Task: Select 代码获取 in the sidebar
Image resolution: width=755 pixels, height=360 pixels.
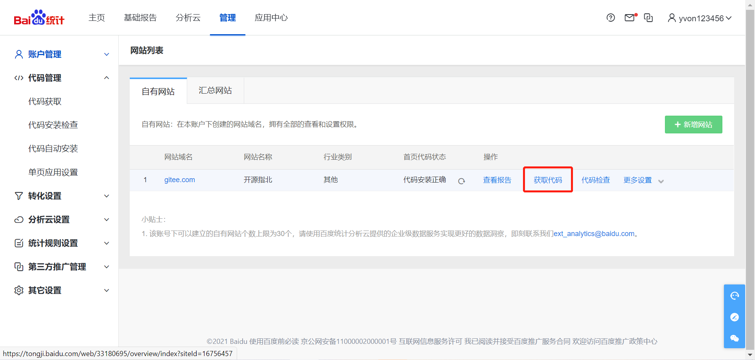Action: pos(45,102)
